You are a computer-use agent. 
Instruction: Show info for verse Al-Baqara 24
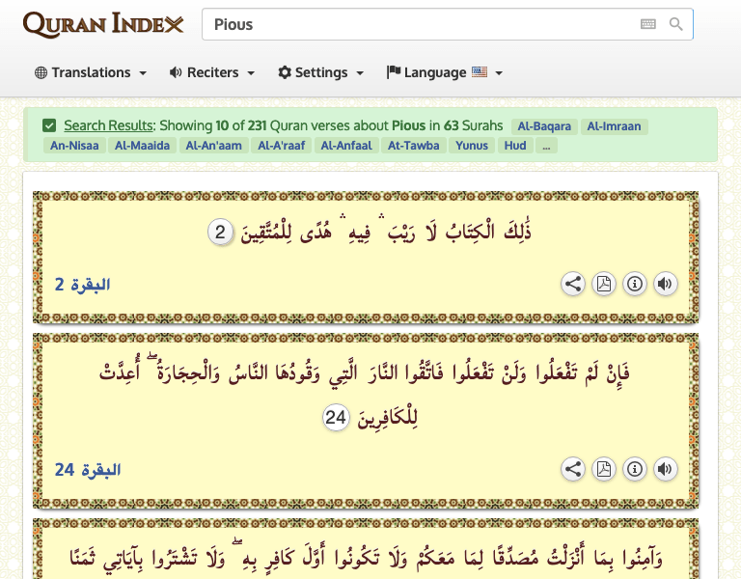(635, 469)
